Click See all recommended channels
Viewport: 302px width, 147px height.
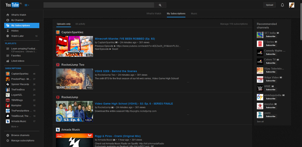[260, 122]
